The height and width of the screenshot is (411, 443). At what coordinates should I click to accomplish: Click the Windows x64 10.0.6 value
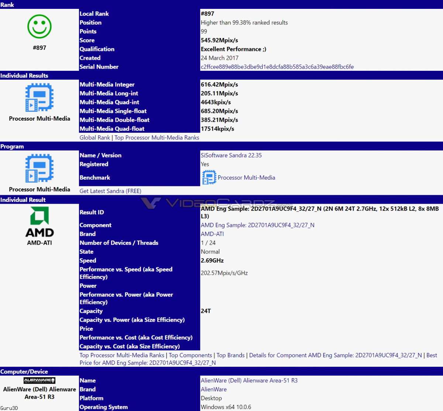tap(226, 407)
